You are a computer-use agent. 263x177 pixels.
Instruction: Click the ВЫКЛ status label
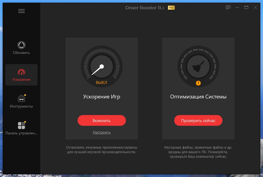[x=101, y=83]
